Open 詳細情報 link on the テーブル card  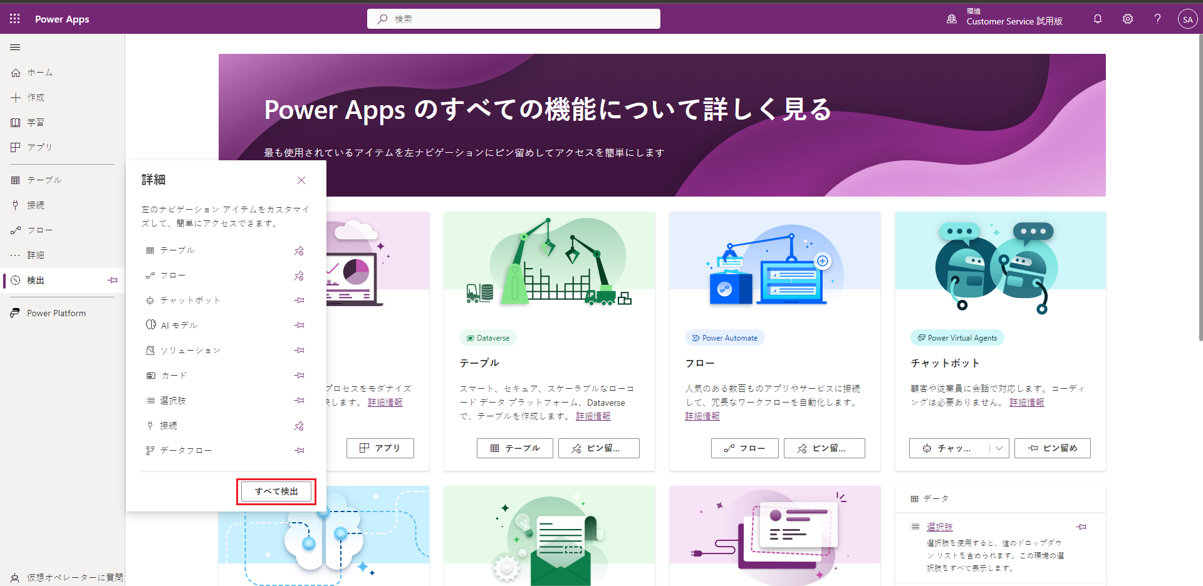tap(593, 416)
